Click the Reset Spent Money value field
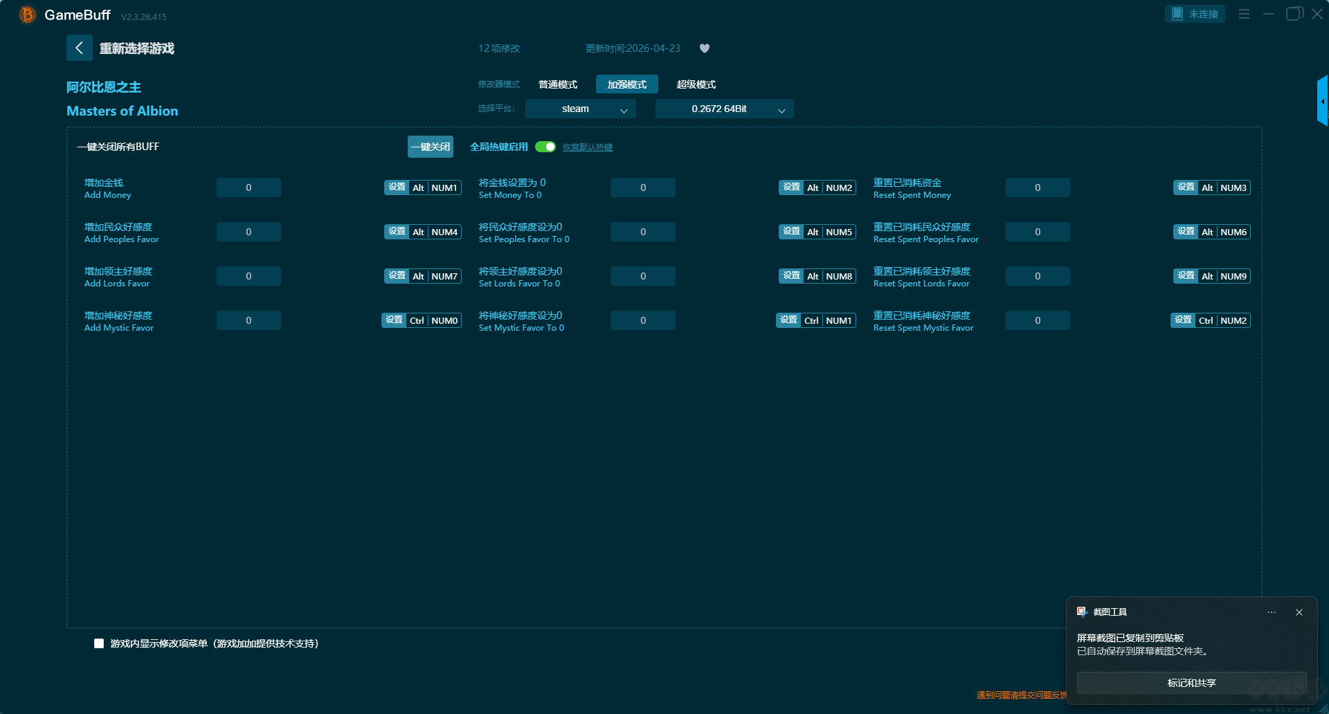 pyautogui.click(x=1038, y=187)
